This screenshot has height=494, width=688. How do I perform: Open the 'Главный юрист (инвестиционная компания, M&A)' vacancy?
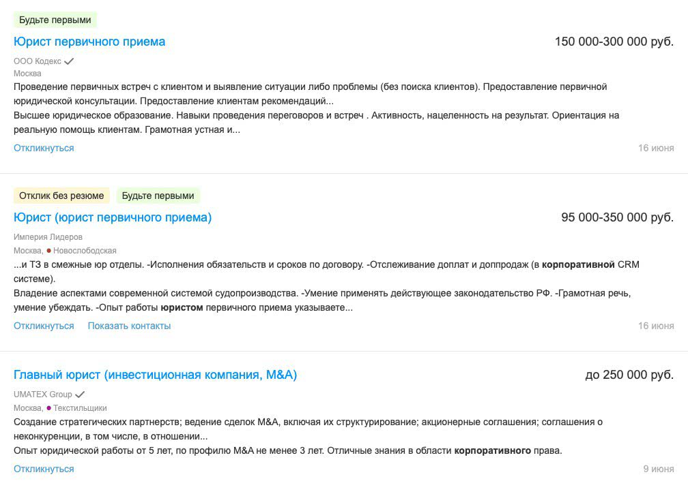click(155, 375)
